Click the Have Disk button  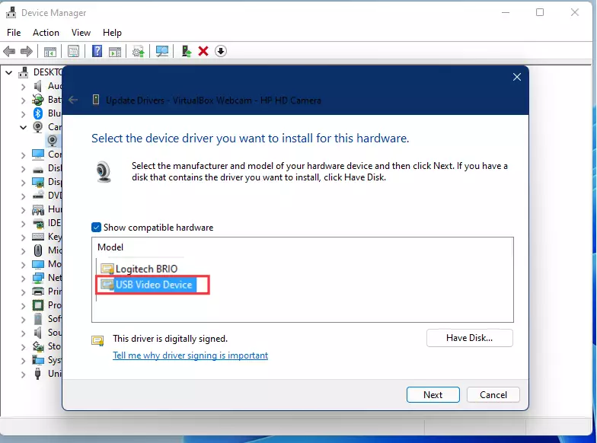click(x=469, y=338)
